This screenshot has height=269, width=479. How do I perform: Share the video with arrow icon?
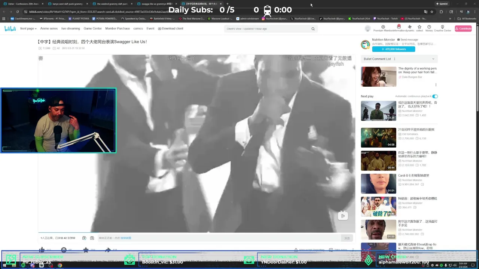pyautogui.click(x=108, y=250)
